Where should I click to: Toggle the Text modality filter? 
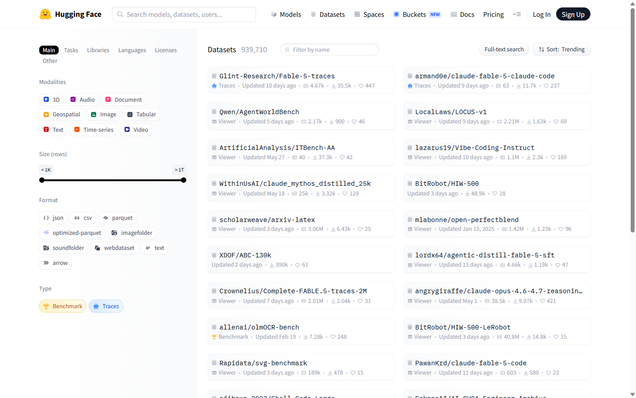pyautogui.click(x=53, y=130)
